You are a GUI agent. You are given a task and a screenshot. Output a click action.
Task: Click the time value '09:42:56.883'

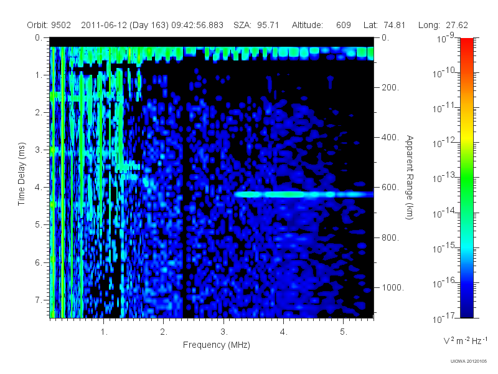coord(197,25)
